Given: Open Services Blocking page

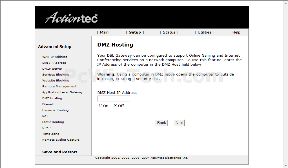Looking at the screenshot, I should (56, 75).
